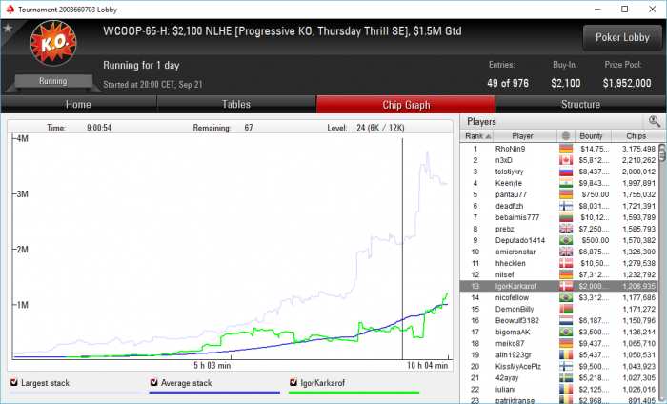Click the Running status banner
Image resolution: width=667 pixels, height=404 pixels.
53,81
